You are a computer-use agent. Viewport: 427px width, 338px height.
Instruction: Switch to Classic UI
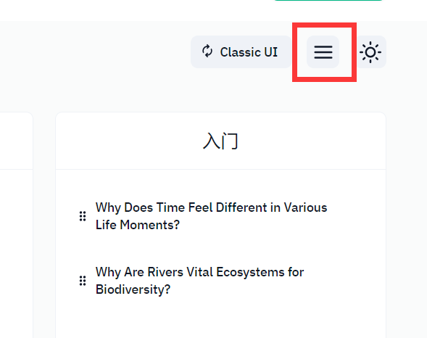point(241,51)
